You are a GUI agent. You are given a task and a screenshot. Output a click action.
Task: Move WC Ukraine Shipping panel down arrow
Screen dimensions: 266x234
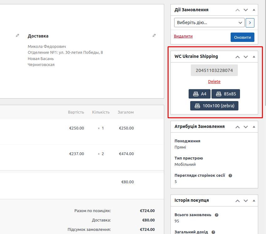246,57
